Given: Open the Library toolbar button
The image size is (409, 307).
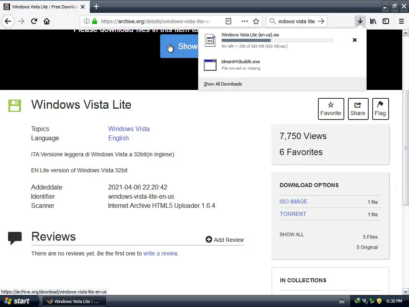Looking at the screenshot, I should pyautogui.click(x=373, y=21).
